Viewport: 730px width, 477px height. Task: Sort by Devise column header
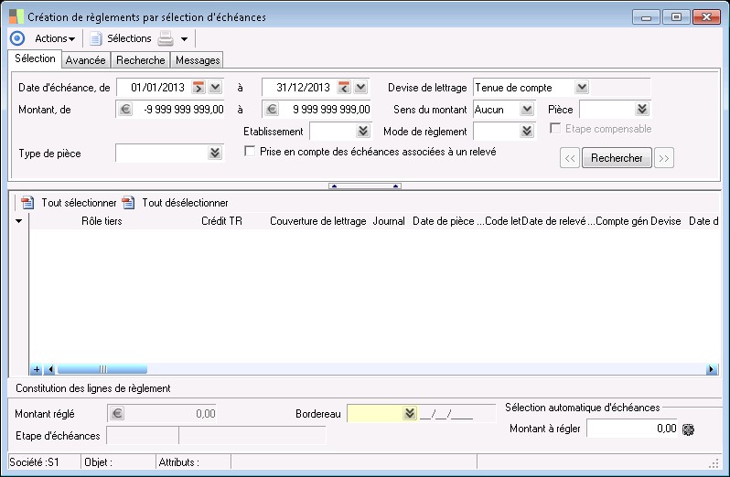tap(666, 221)
